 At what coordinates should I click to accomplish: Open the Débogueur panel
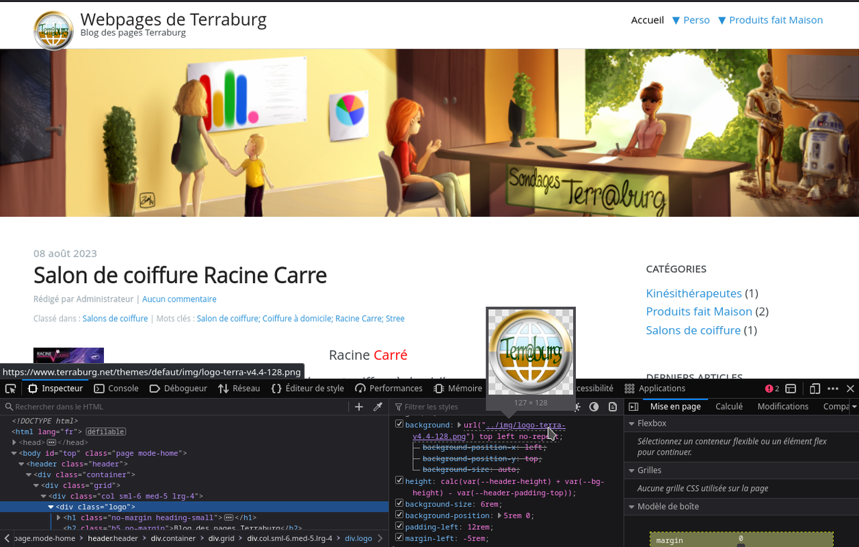click(x=178, y=388)
